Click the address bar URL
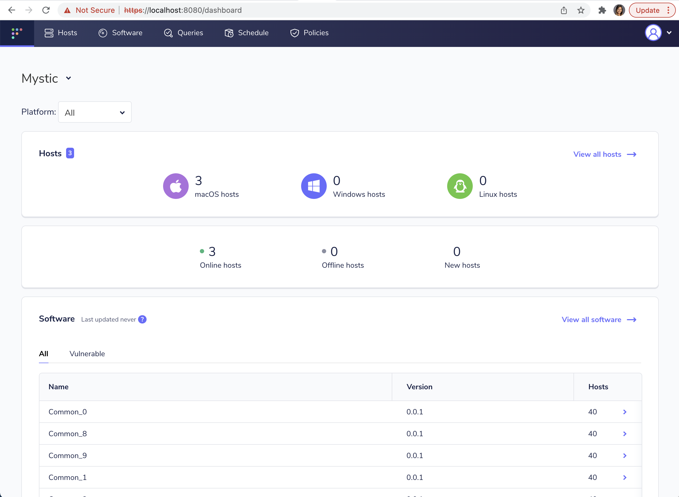679x497 pixels. pyautogui.click(x=183, y=10)
